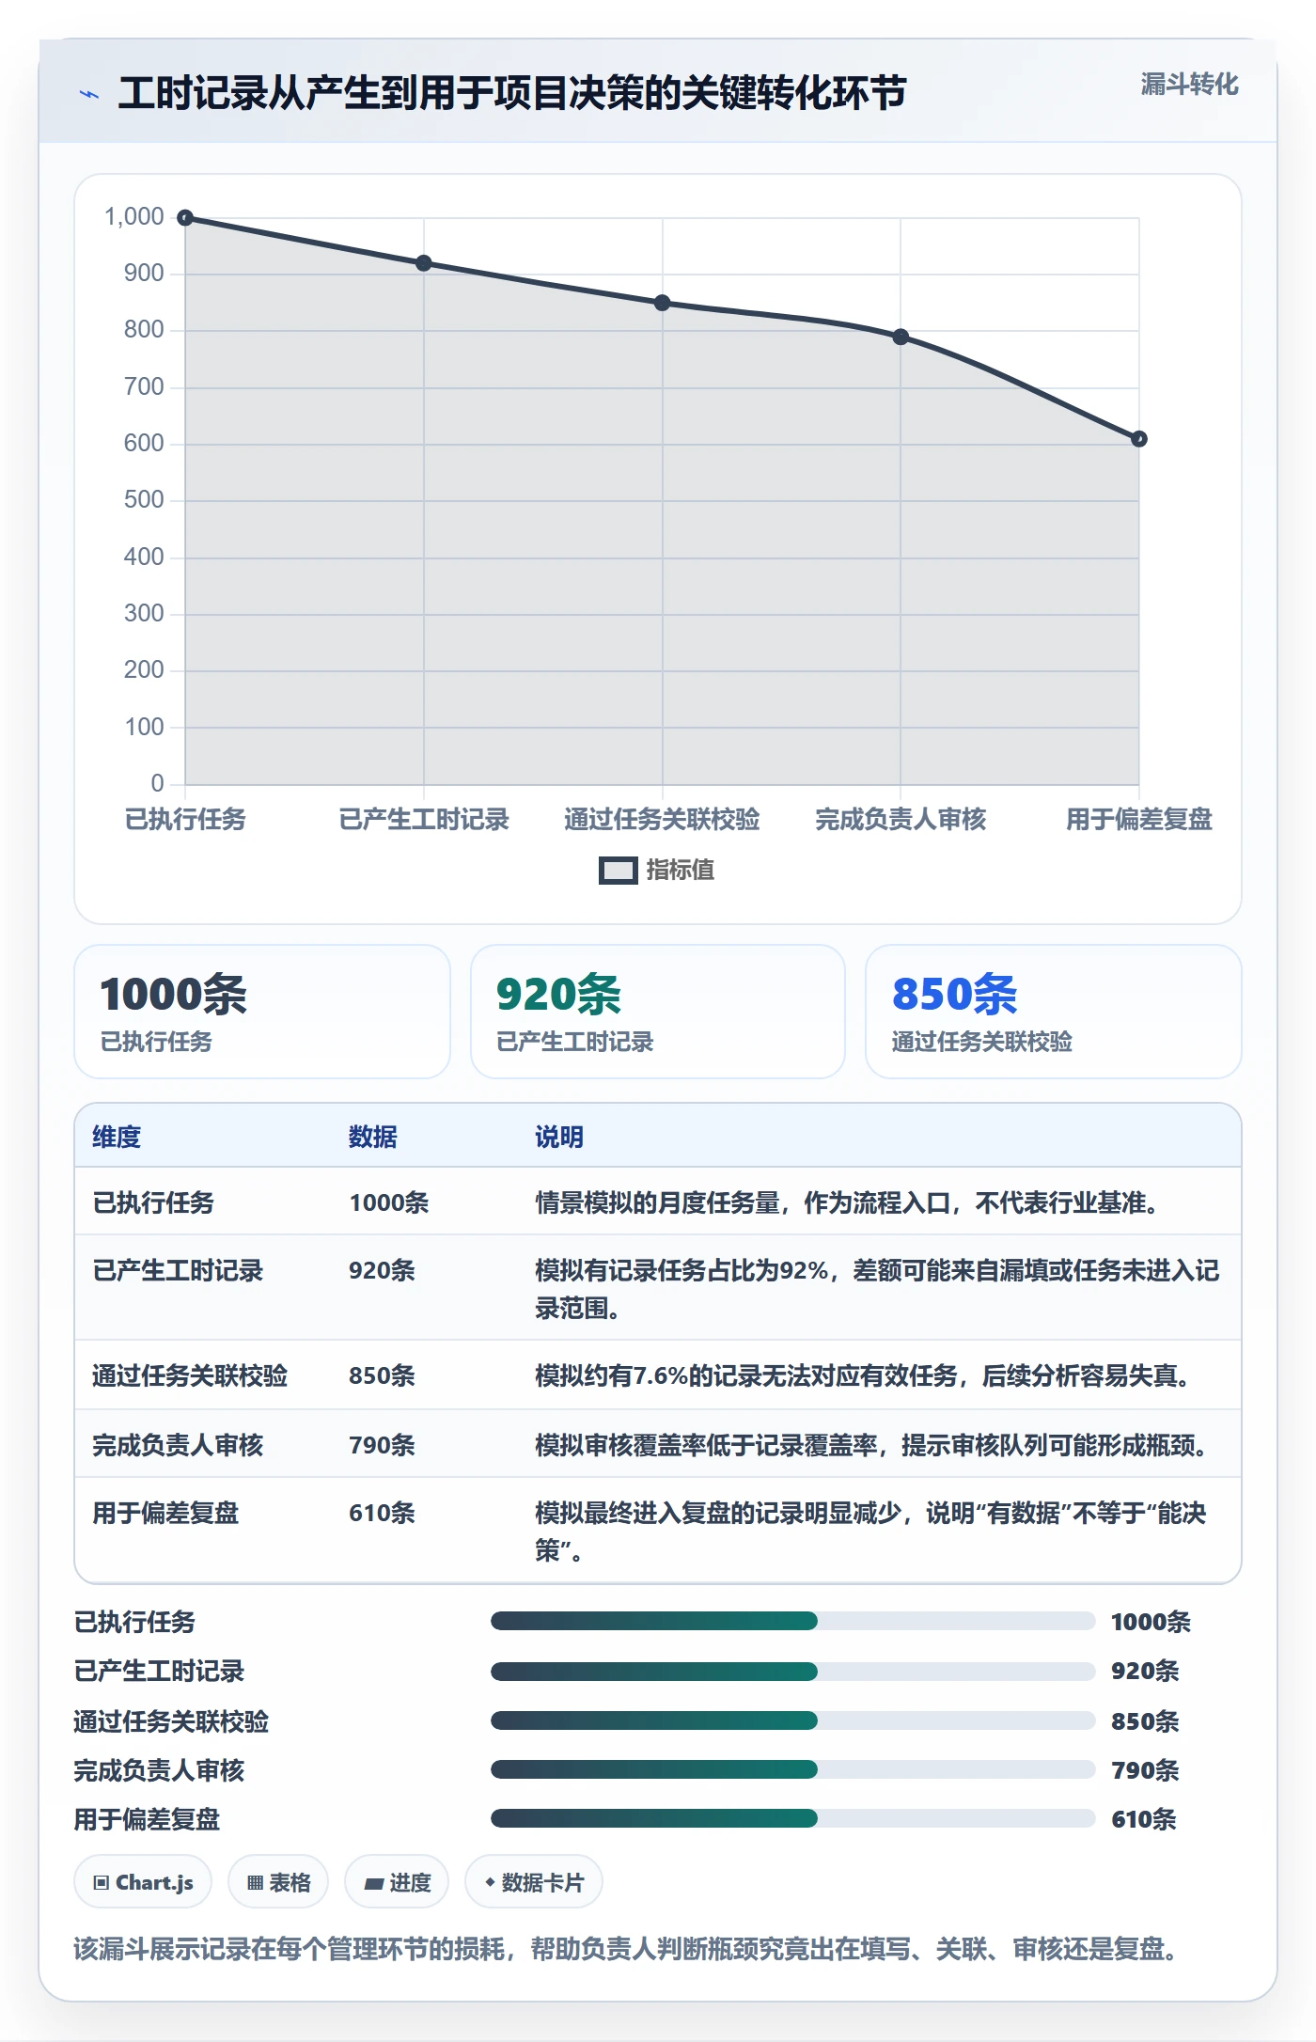
Task: Click the lightning icon beside the title
Action: pos(89,94)
